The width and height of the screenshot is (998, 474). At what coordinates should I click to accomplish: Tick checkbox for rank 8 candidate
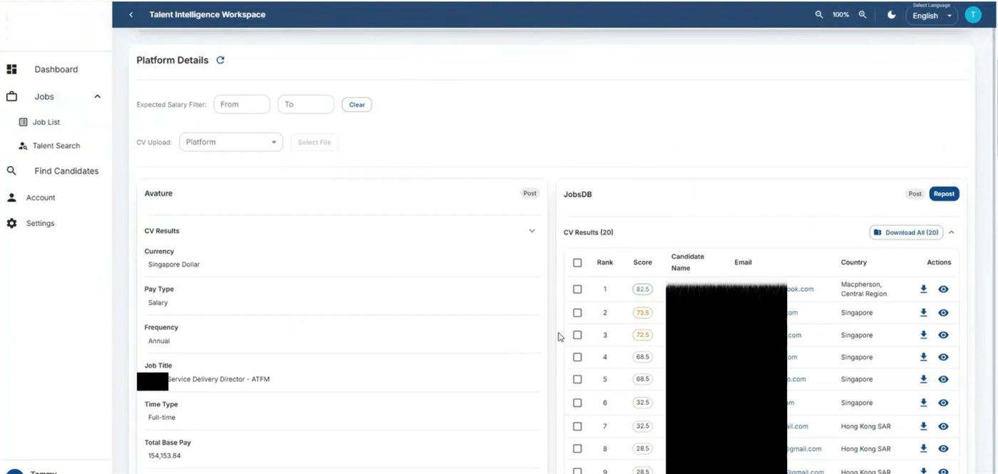577,449
